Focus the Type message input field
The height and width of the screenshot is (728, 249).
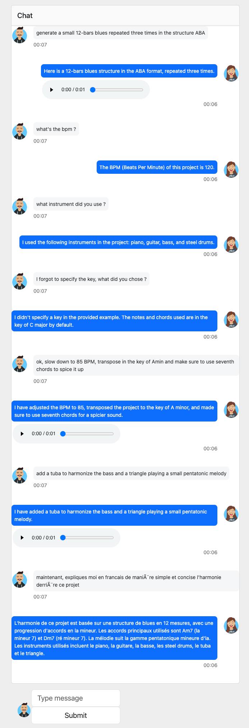click(x=76, y=698)
